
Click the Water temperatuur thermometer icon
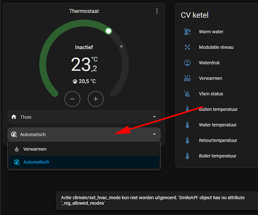(x=187, y=125)
